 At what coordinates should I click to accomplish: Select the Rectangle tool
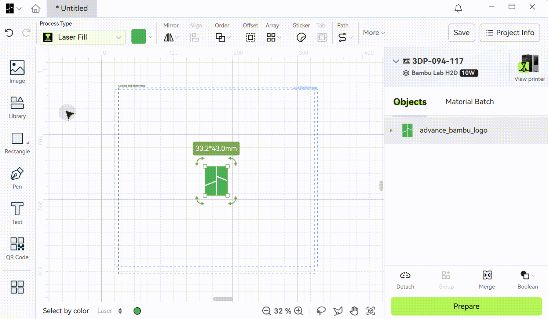[17, 143]
